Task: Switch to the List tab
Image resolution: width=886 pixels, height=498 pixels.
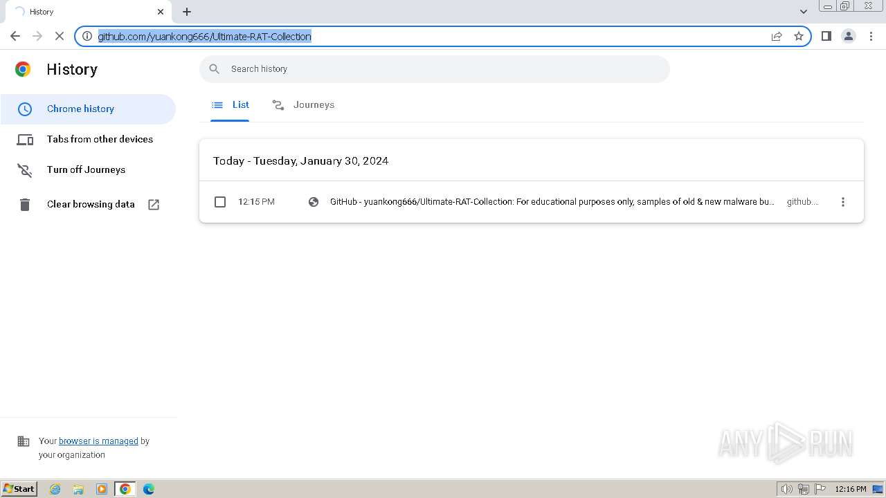Action: tap(230, 105)
